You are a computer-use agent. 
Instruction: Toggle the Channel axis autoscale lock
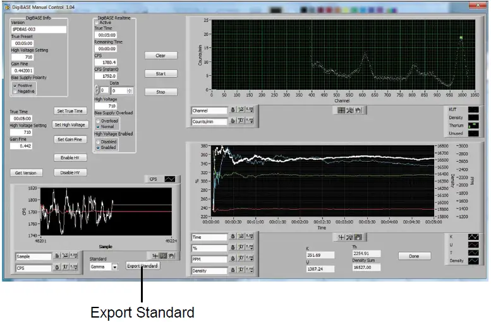point(233,110)
